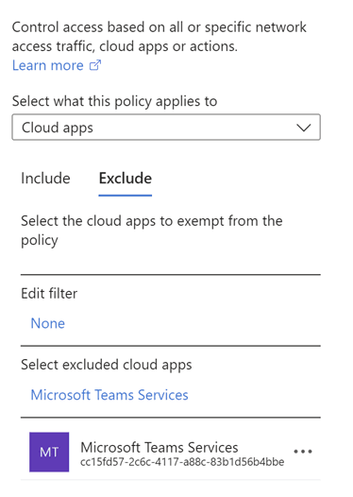
Task: Open the Cloud apps policy dropdown
Action: pyautogui.click(x=166, y=128)
